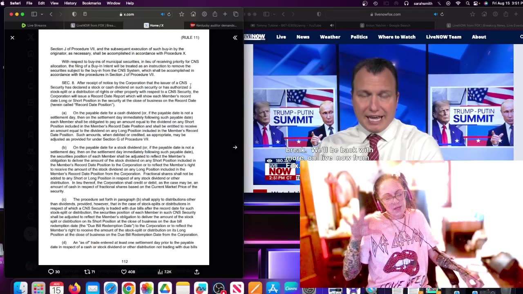
Task: Open Finder from the Dock
Action: click(x=20, y=288)
